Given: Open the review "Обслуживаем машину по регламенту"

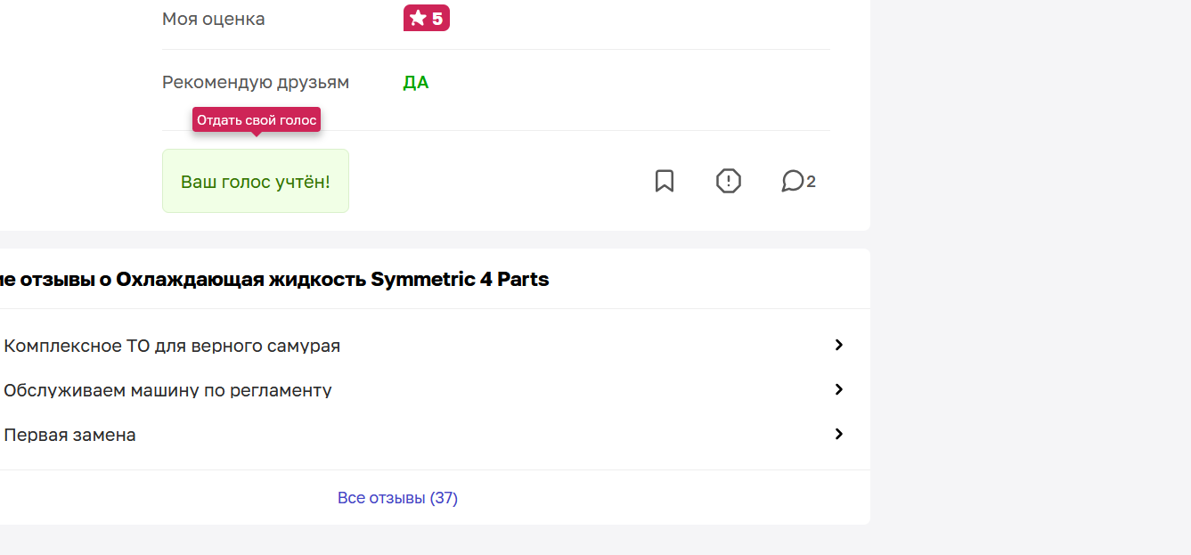Looking at the screenshot, I should 167,390.
